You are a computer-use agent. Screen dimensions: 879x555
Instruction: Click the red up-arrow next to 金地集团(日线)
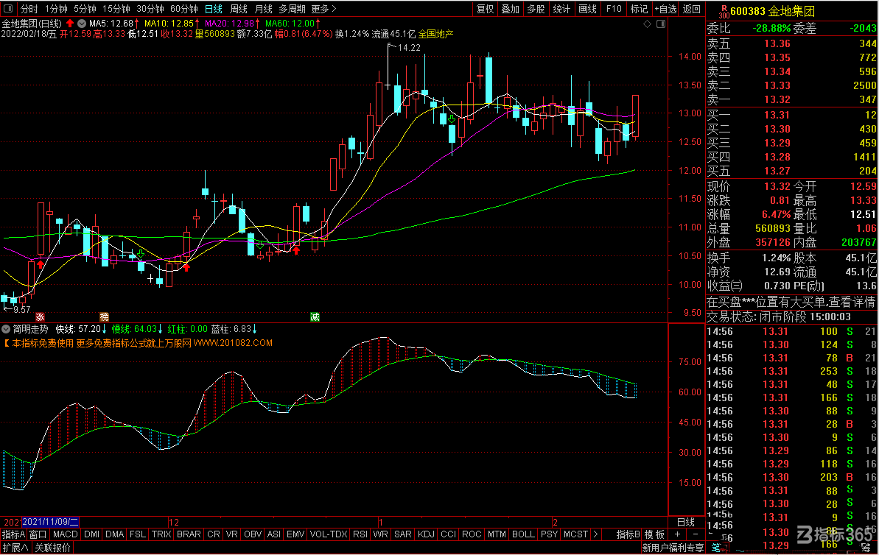70,24
